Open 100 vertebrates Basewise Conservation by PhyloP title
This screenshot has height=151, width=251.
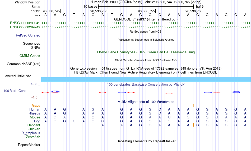(146, 85)
